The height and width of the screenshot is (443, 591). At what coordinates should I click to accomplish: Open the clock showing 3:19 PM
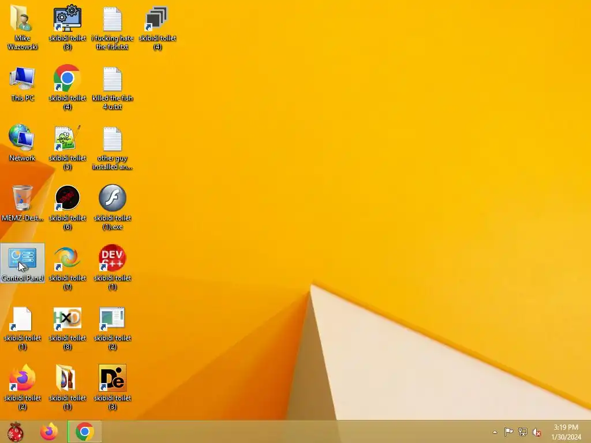coord(566,432)
